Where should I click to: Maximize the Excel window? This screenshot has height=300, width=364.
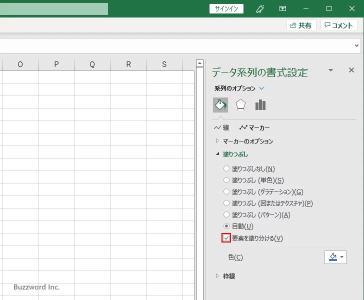(329, 9)
